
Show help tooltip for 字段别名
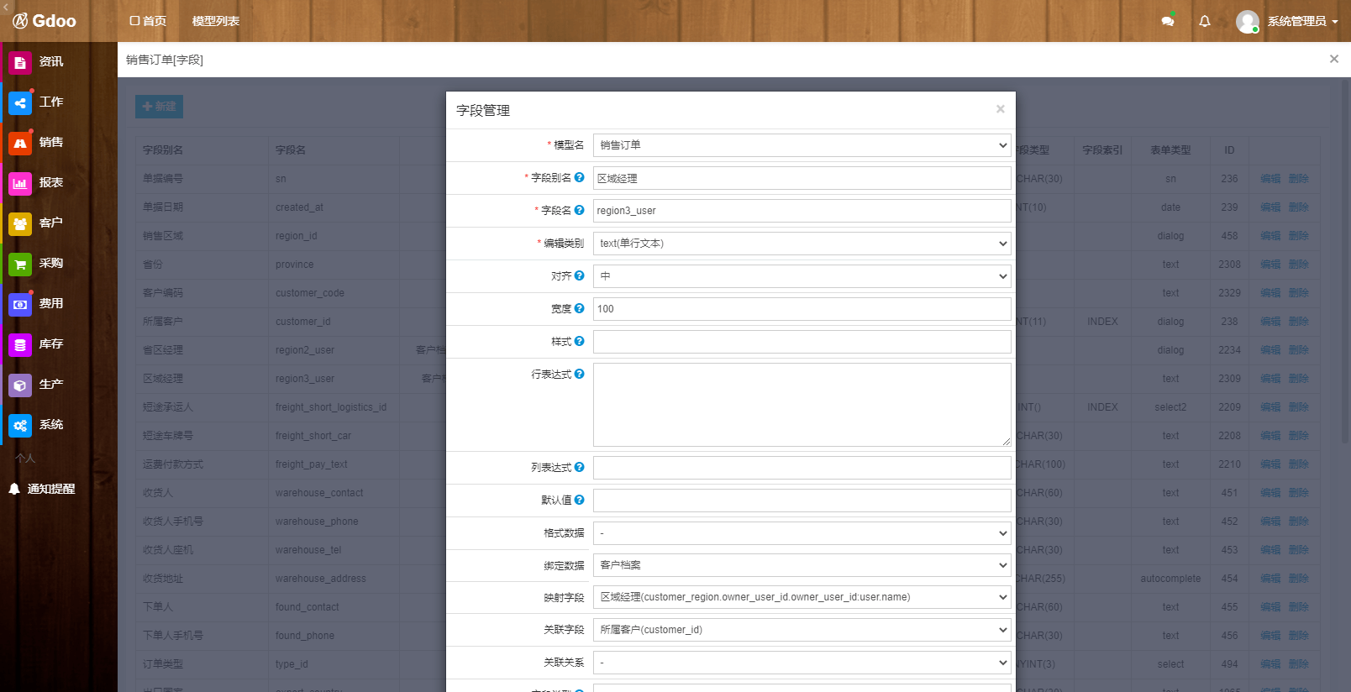[x=579, y=177]
